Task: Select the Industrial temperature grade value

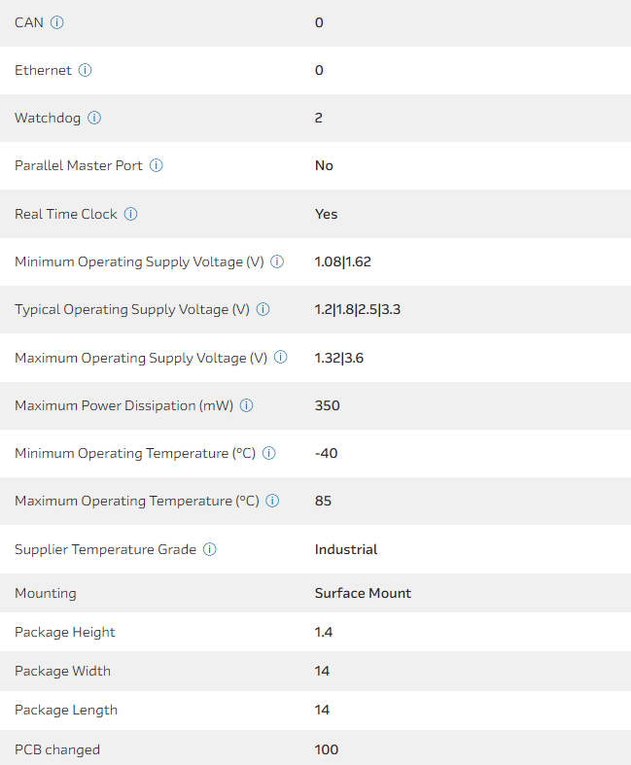Action: tap(346, 549)
